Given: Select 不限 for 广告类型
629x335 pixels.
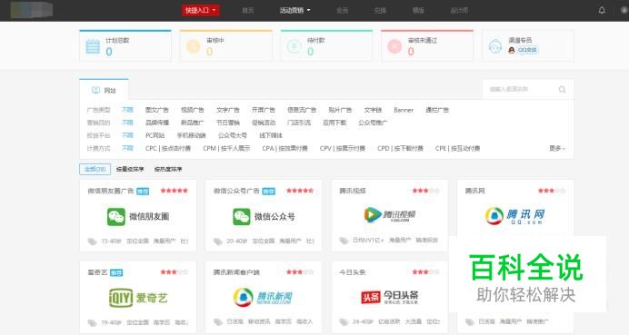Looking at the screenshot, I should (127, 110).
